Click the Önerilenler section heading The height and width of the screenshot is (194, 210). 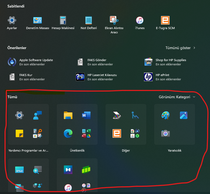point(17,48)
